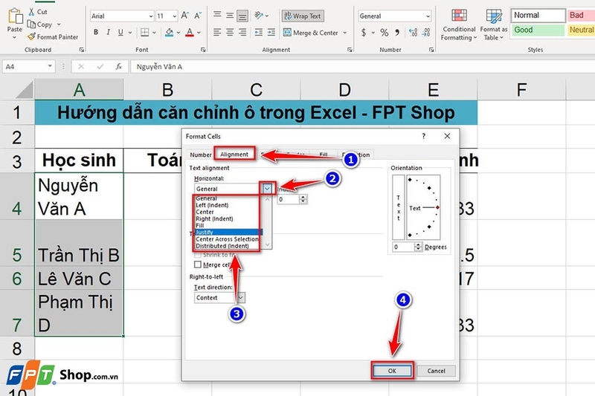Screen dimensions: 595x396
Task: Choose Center in horizontal list
Action: point(229,212)
